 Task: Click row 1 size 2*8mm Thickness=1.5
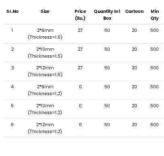[x=45, y=34]
